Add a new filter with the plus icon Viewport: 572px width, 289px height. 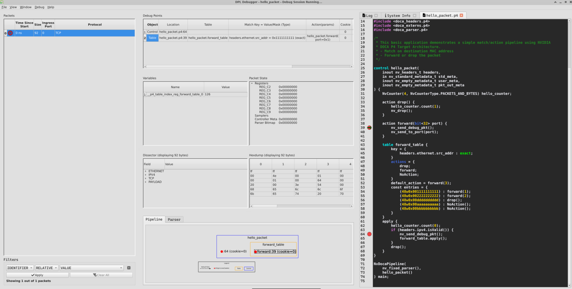coord(129,268)
